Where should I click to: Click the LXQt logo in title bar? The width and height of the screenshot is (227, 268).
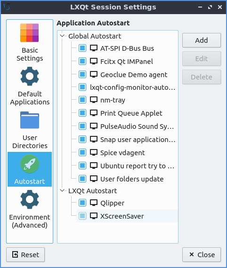coord(7,7)
